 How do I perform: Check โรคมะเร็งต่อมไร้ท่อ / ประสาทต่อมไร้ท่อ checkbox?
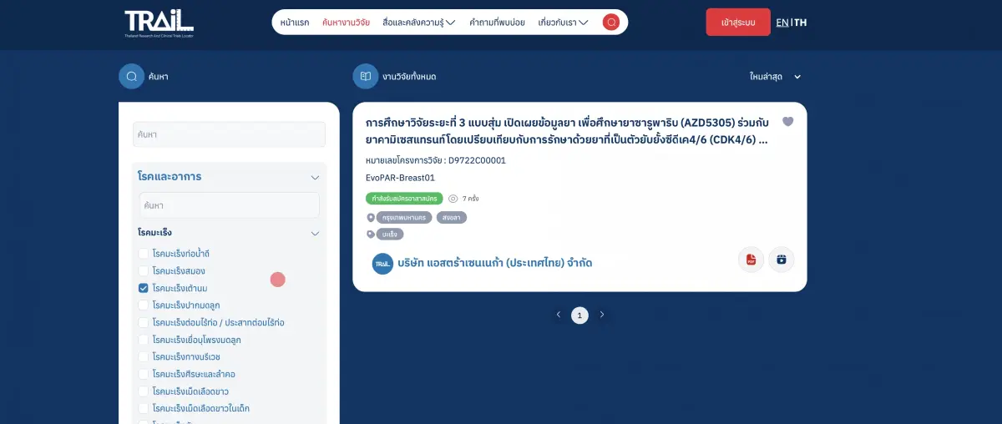[144, 322]
